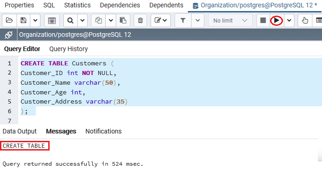Open Find using the magnifier icon
Viewport: 322px width, 174px height.
point(70,21)
